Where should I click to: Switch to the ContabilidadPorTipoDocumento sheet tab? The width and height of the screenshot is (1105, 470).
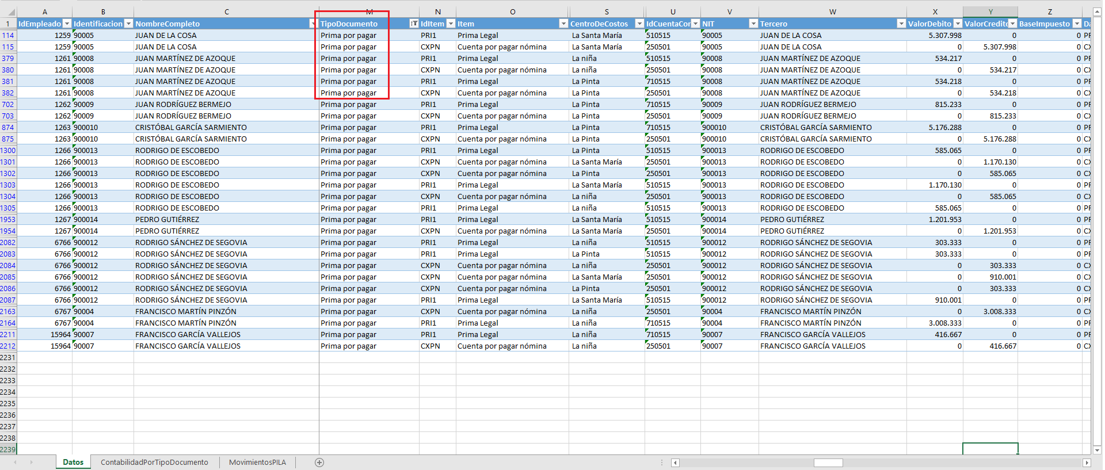154,463
